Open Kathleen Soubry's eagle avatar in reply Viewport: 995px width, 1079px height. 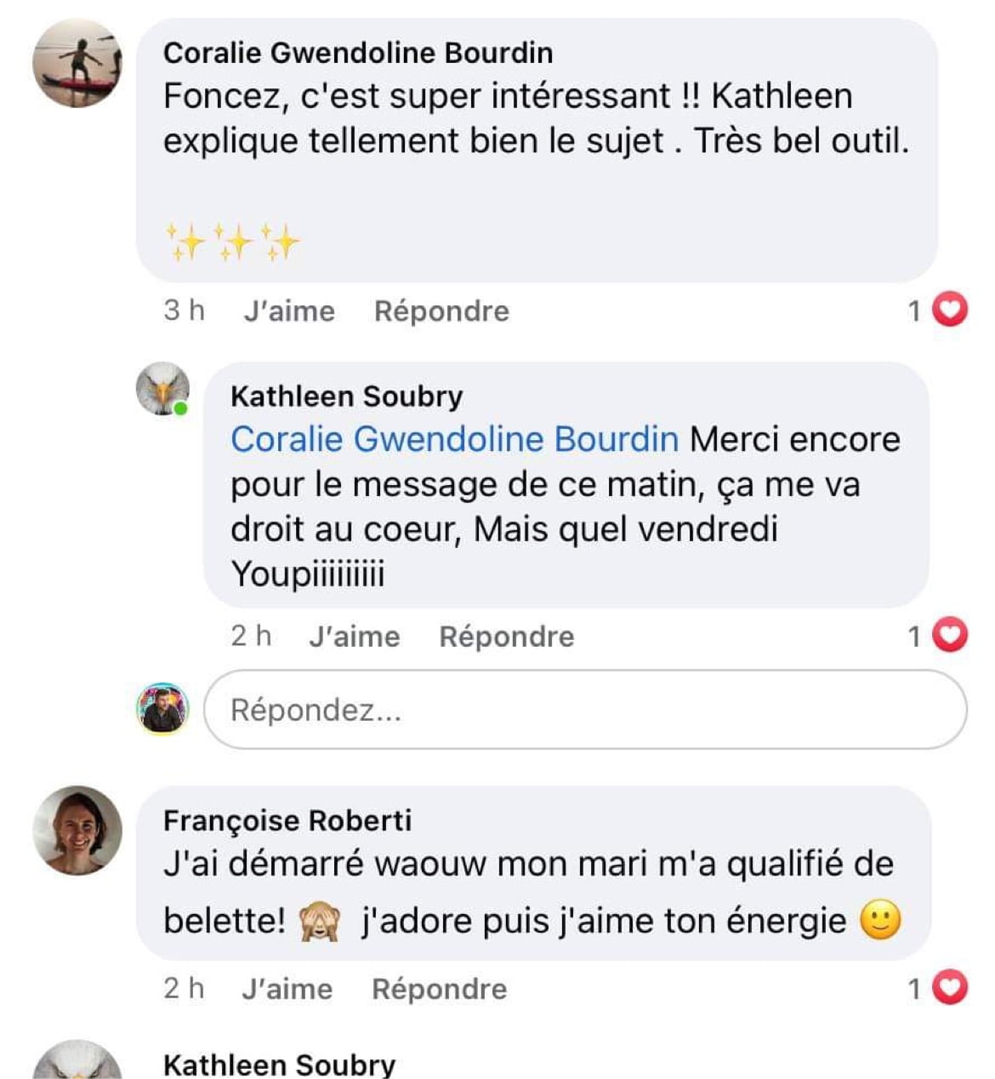pos(162,389)
